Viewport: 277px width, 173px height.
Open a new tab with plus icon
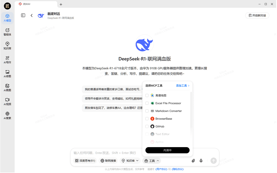[61, 4]
